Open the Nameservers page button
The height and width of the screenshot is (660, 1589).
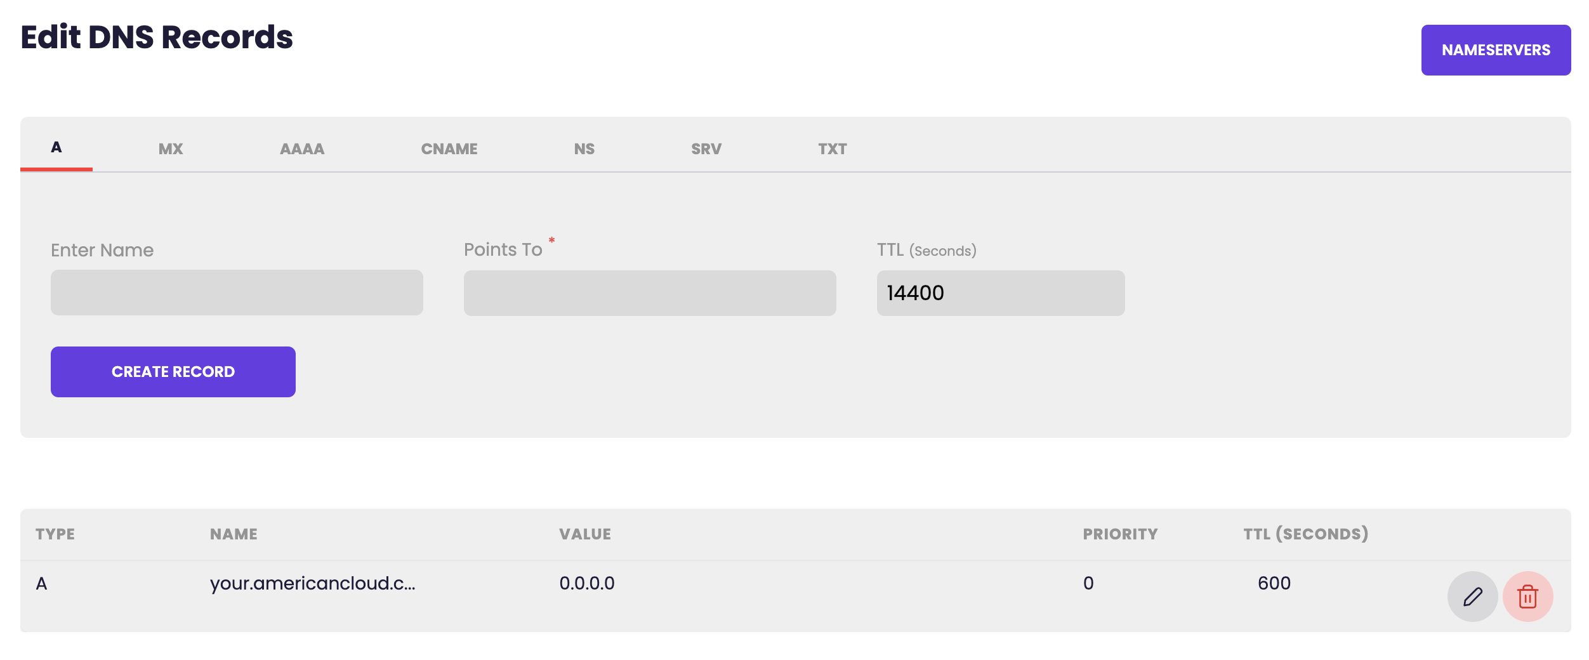tap(1496, 50)
